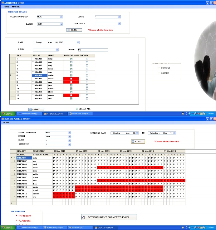The width and height of the screenshot is (216, 230).
Task: Open Local Disk (D:) taskbar item
Action: click(x=80, y=228)
